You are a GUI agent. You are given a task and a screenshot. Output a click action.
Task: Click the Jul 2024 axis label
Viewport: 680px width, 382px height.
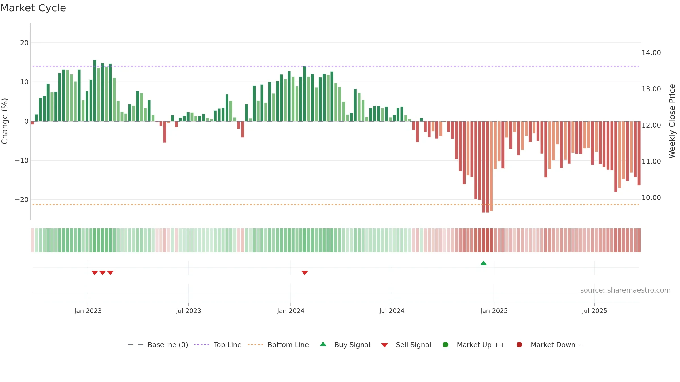pos(392,311)
